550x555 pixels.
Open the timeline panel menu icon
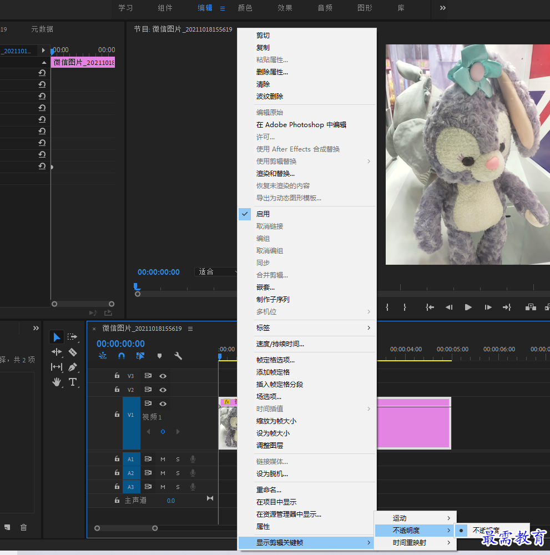pos(190,329)
